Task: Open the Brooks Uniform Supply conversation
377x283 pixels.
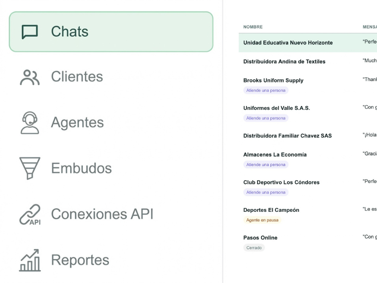Action: pyautogui.click(x=308, y=85)
